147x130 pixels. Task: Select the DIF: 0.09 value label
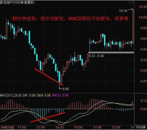29,95
